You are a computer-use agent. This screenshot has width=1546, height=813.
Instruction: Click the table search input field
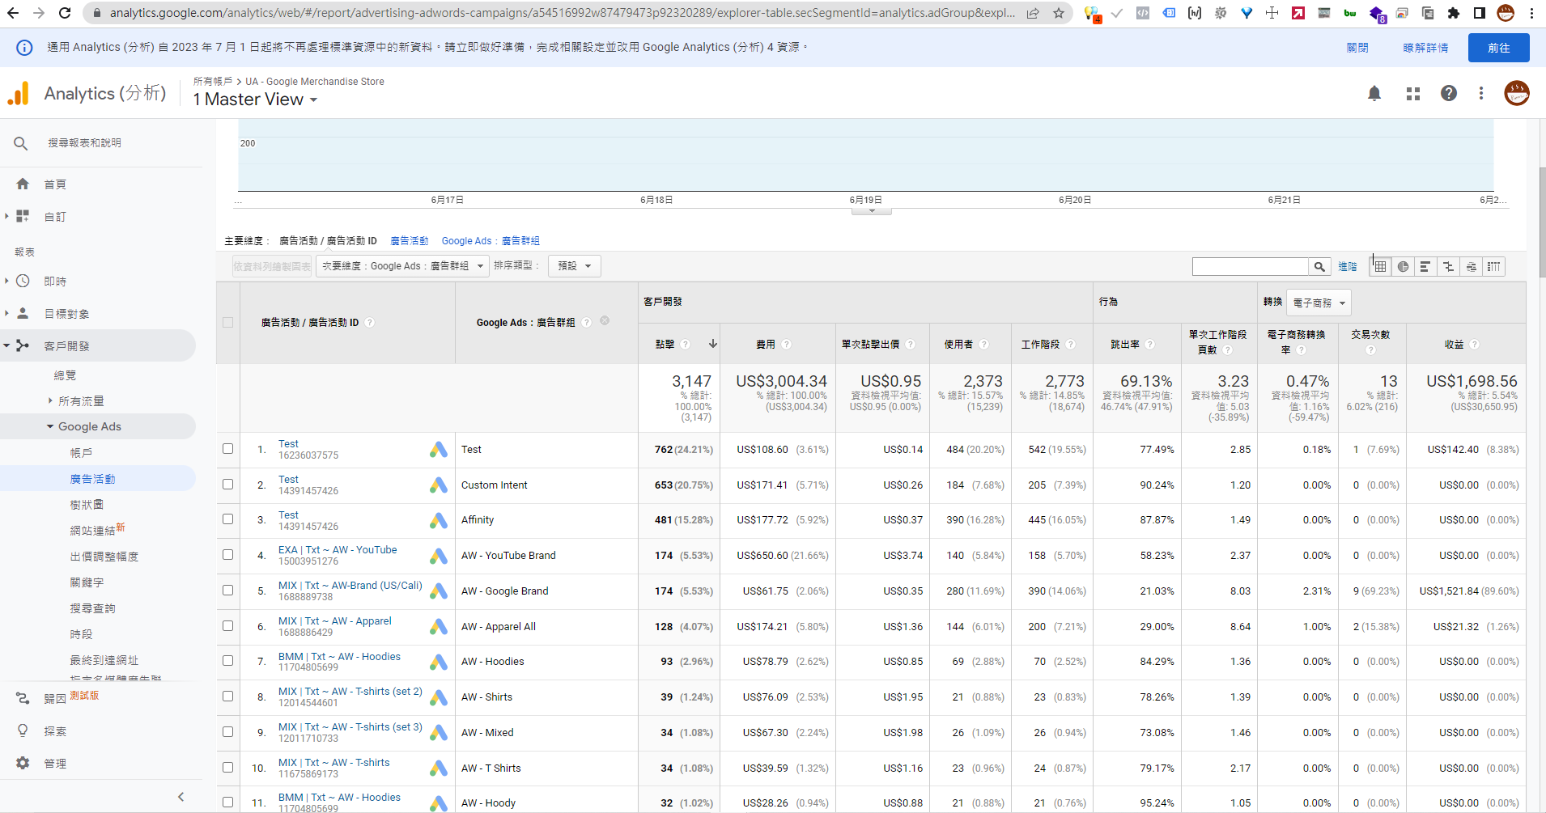[1250, 266]
